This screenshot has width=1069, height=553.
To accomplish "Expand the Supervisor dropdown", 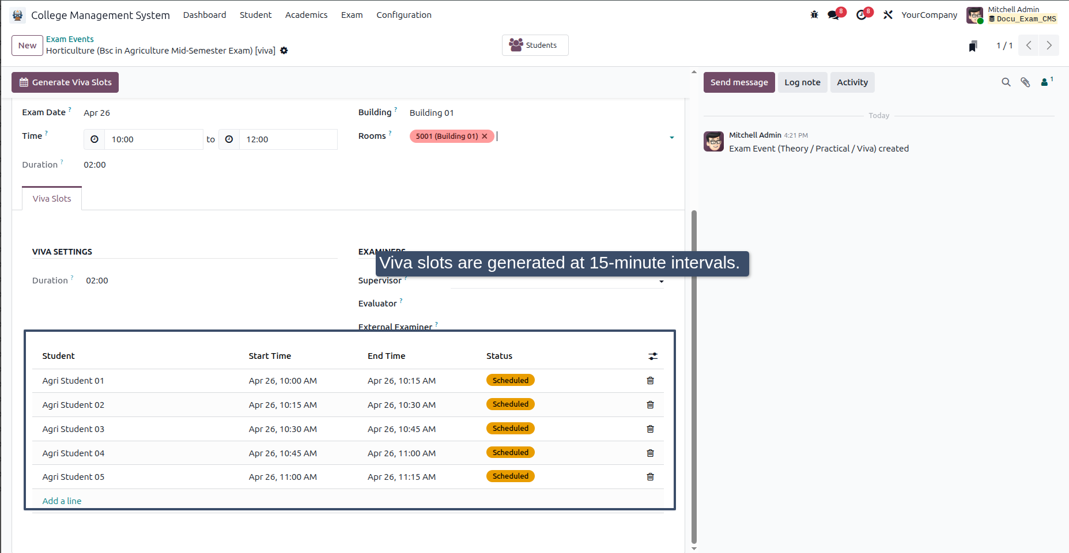I will [662, 282].
